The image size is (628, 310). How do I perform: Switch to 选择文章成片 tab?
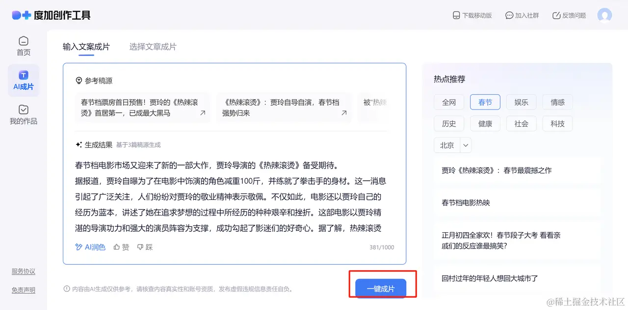(x=153, y=47)
